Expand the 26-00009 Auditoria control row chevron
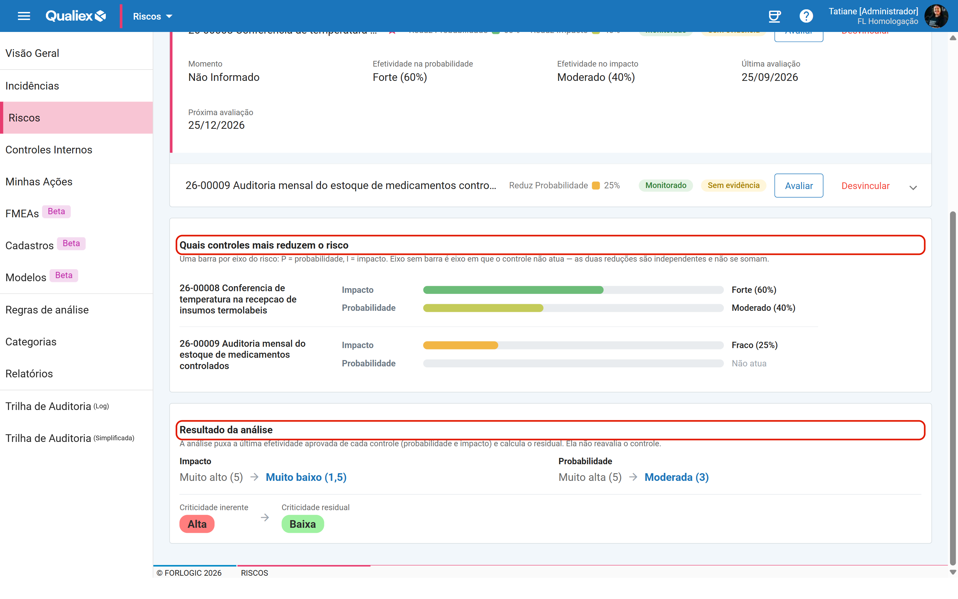 [913, 187]
